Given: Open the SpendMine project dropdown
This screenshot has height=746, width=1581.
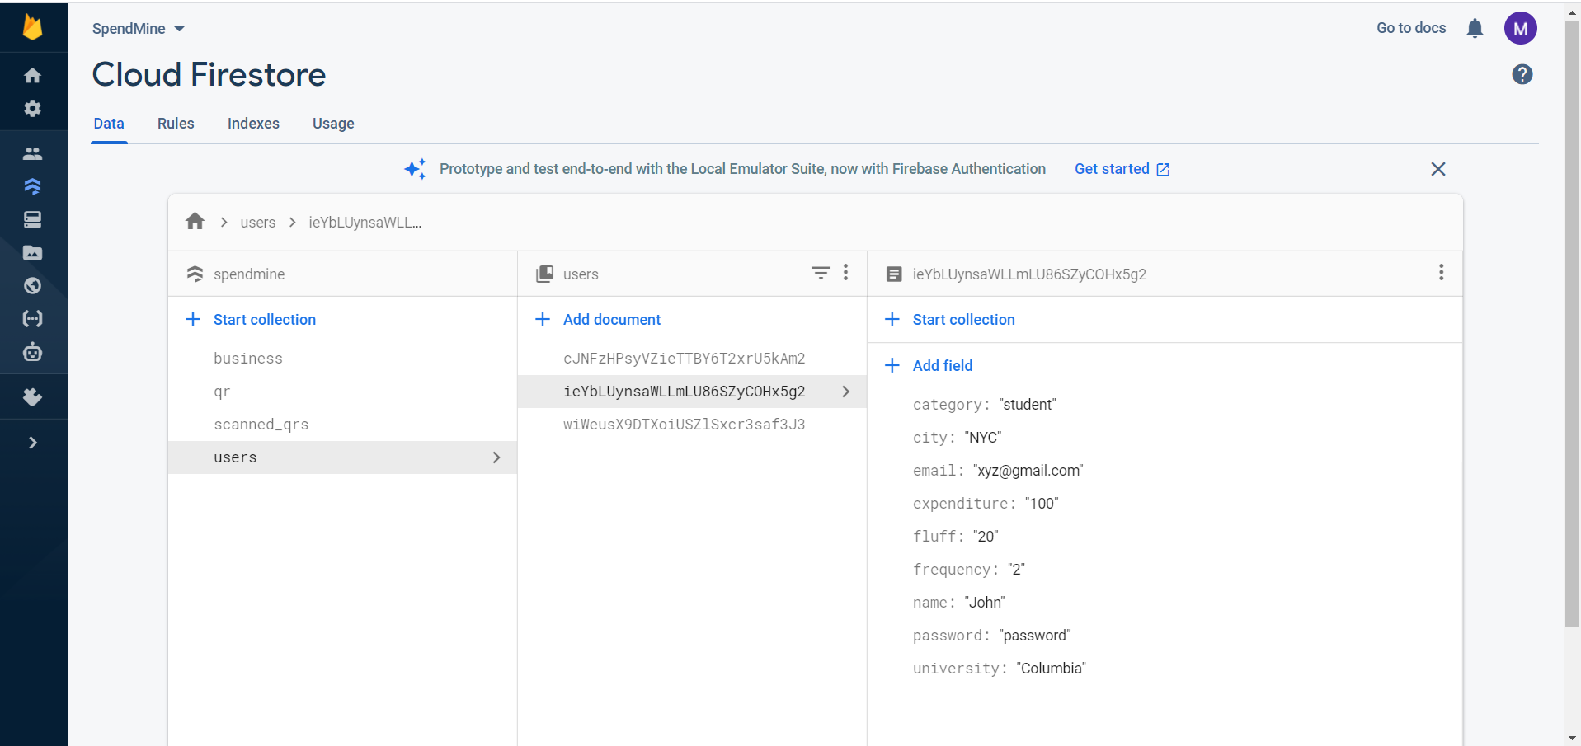Looking at the screenshot, I should (x=138, y=29).
